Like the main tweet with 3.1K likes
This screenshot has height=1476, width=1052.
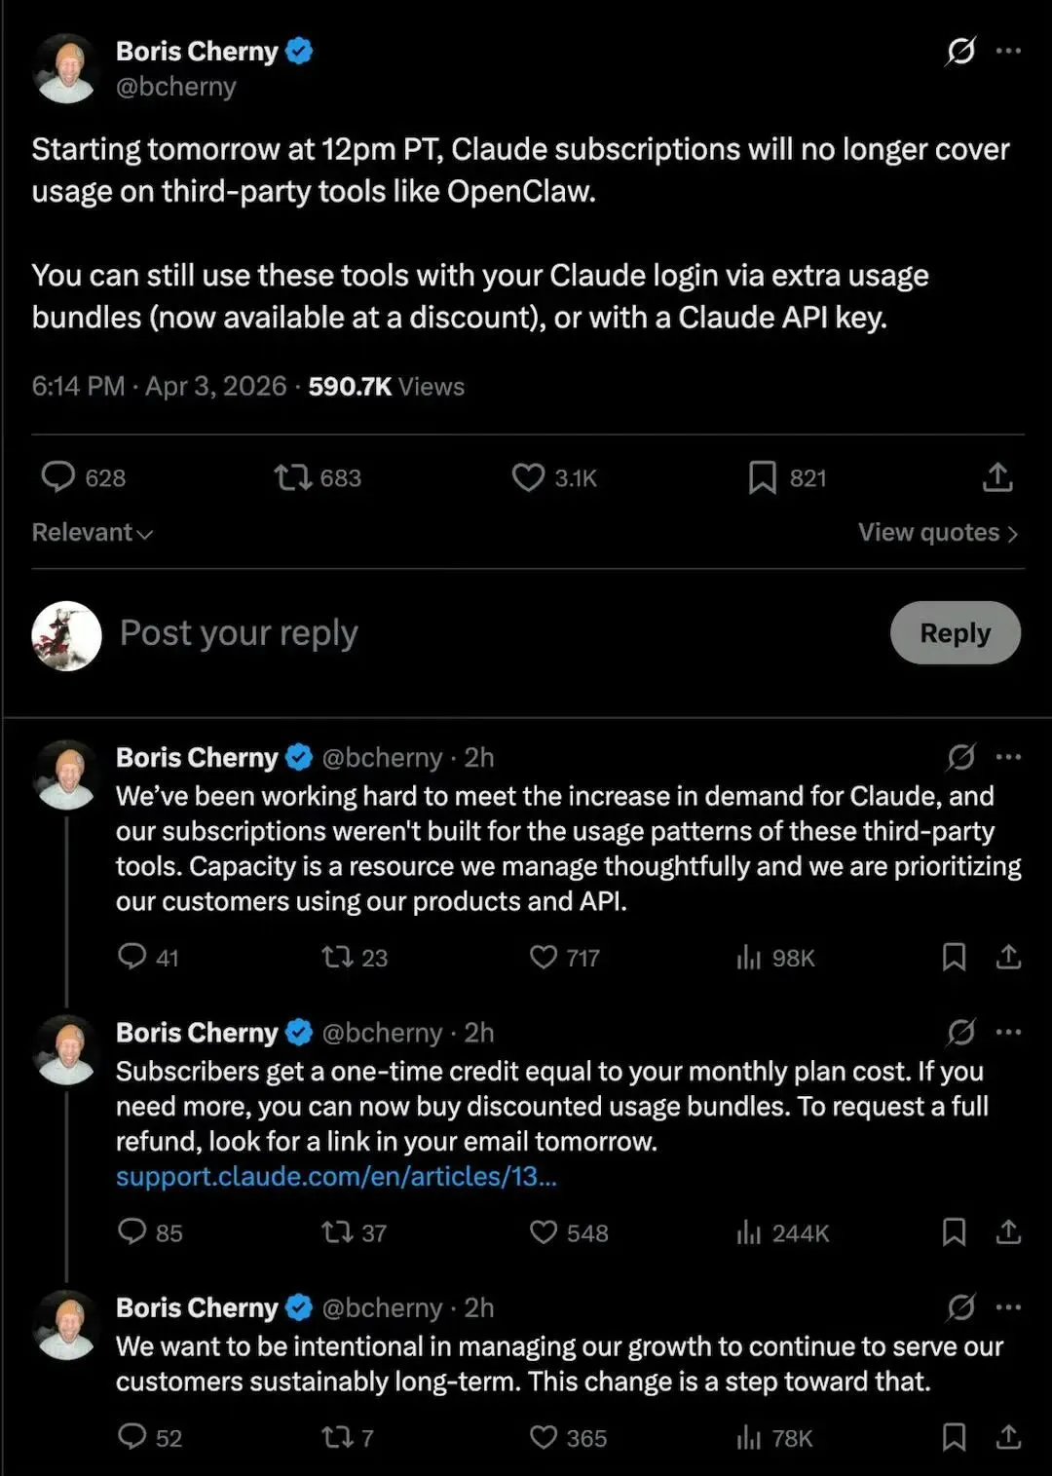528,477
